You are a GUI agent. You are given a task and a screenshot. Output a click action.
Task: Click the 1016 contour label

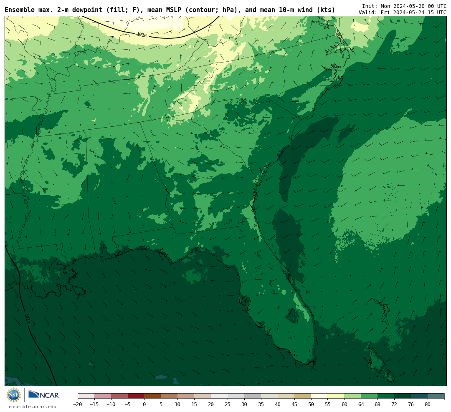(142, 35)
